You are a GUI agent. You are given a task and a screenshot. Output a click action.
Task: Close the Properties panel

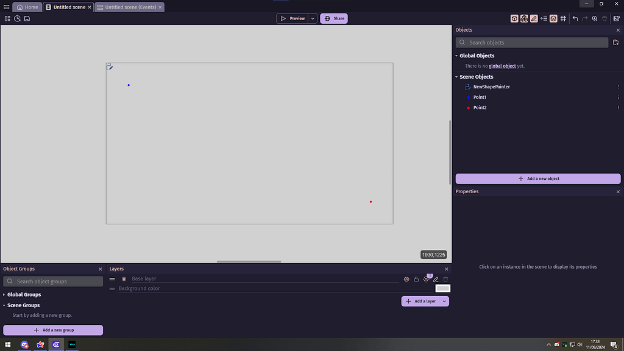pos(618,192)
